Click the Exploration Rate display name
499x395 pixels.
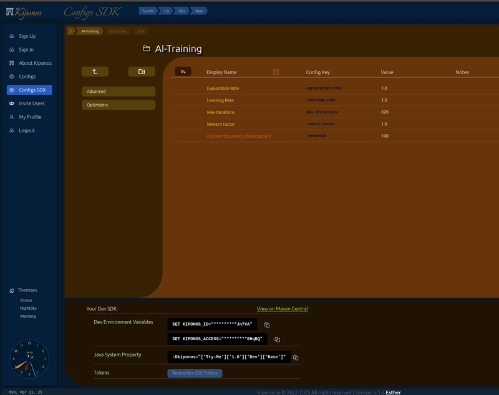(223, 88)
